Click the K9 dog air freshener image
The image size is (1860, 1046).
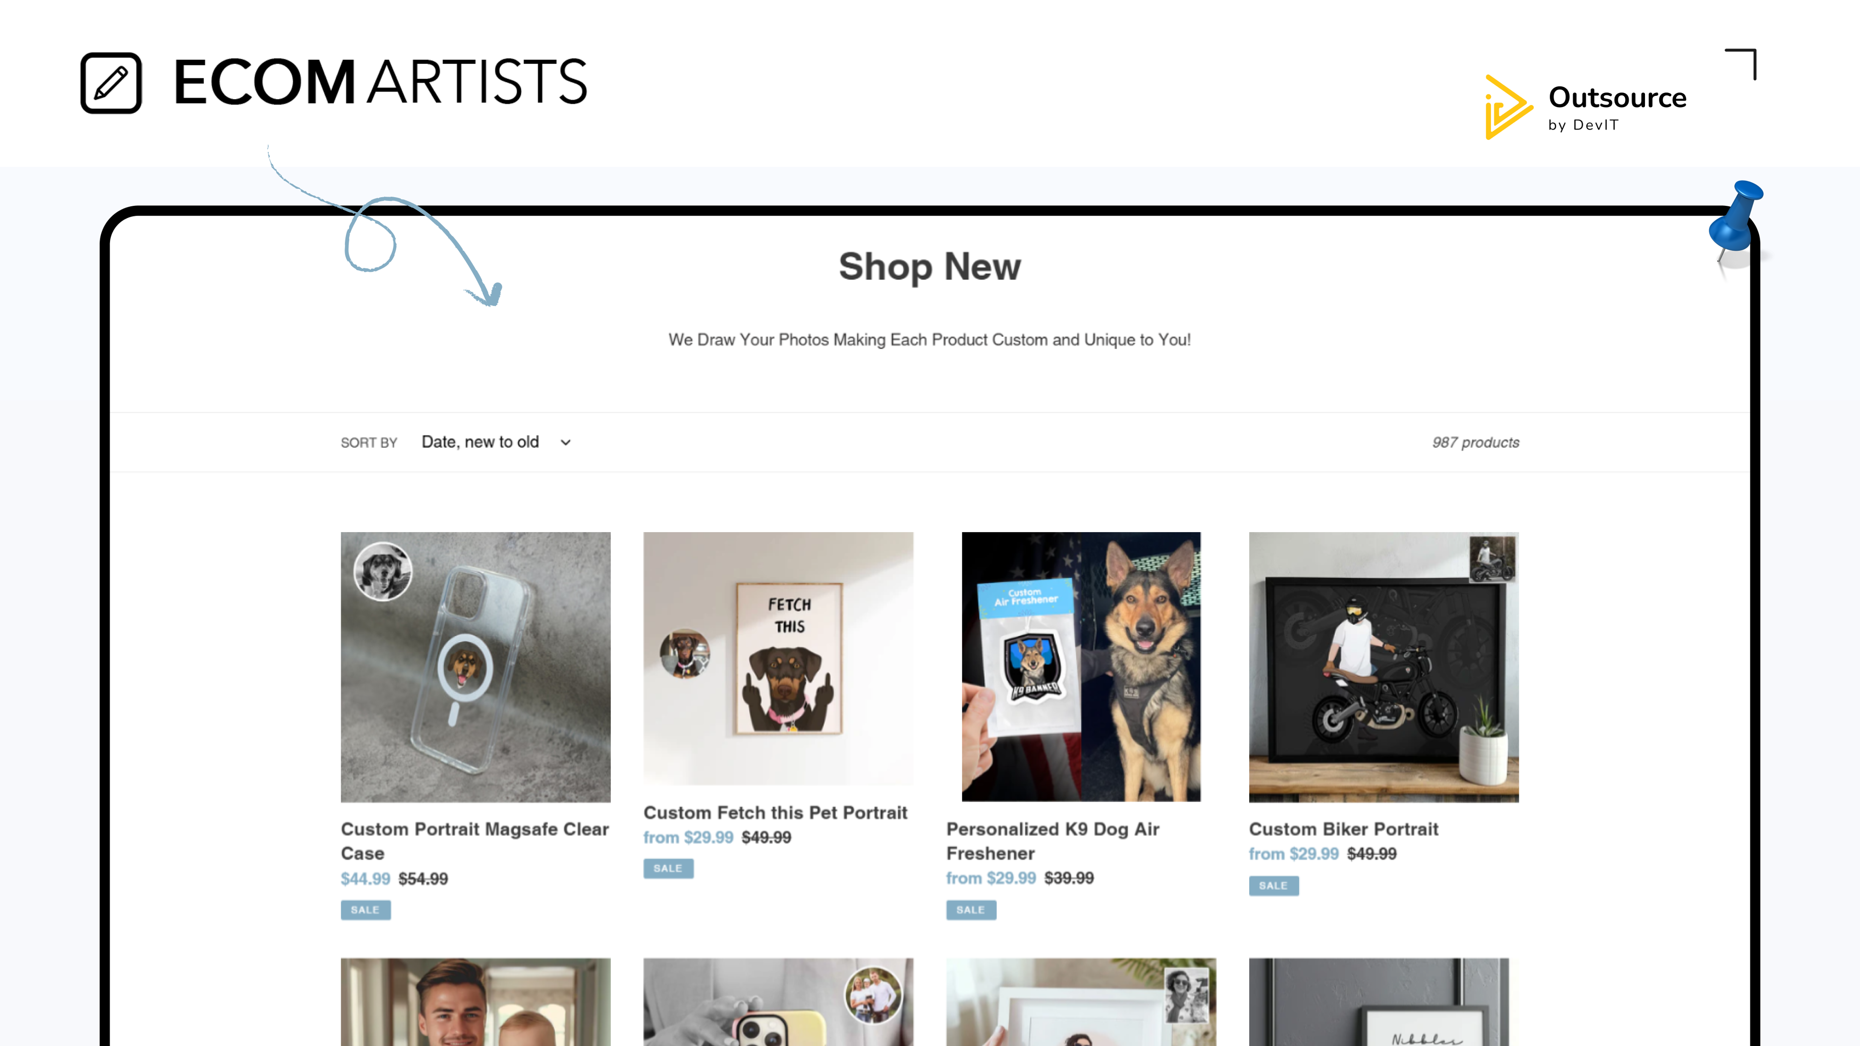coord(1080,666)
